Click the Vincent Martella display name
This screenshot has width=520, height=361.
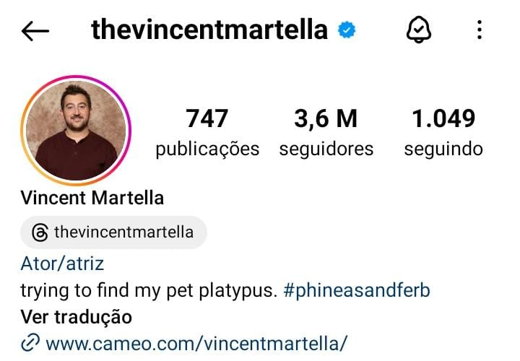(92, 198)
